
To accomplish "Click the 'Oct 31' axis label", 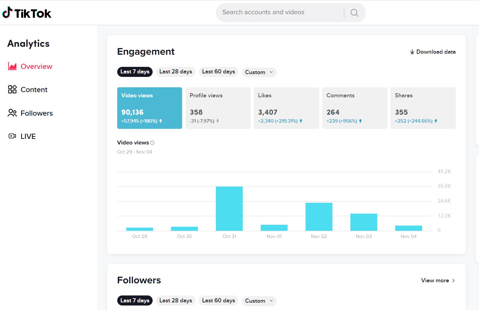I will (229, 236).
